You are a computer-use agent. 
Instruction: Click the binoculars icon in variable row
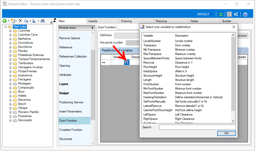126,62
